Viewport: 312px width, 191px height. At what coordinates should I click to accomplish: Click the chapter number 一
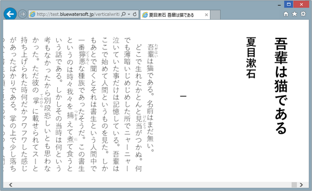(x=183, y=96)
